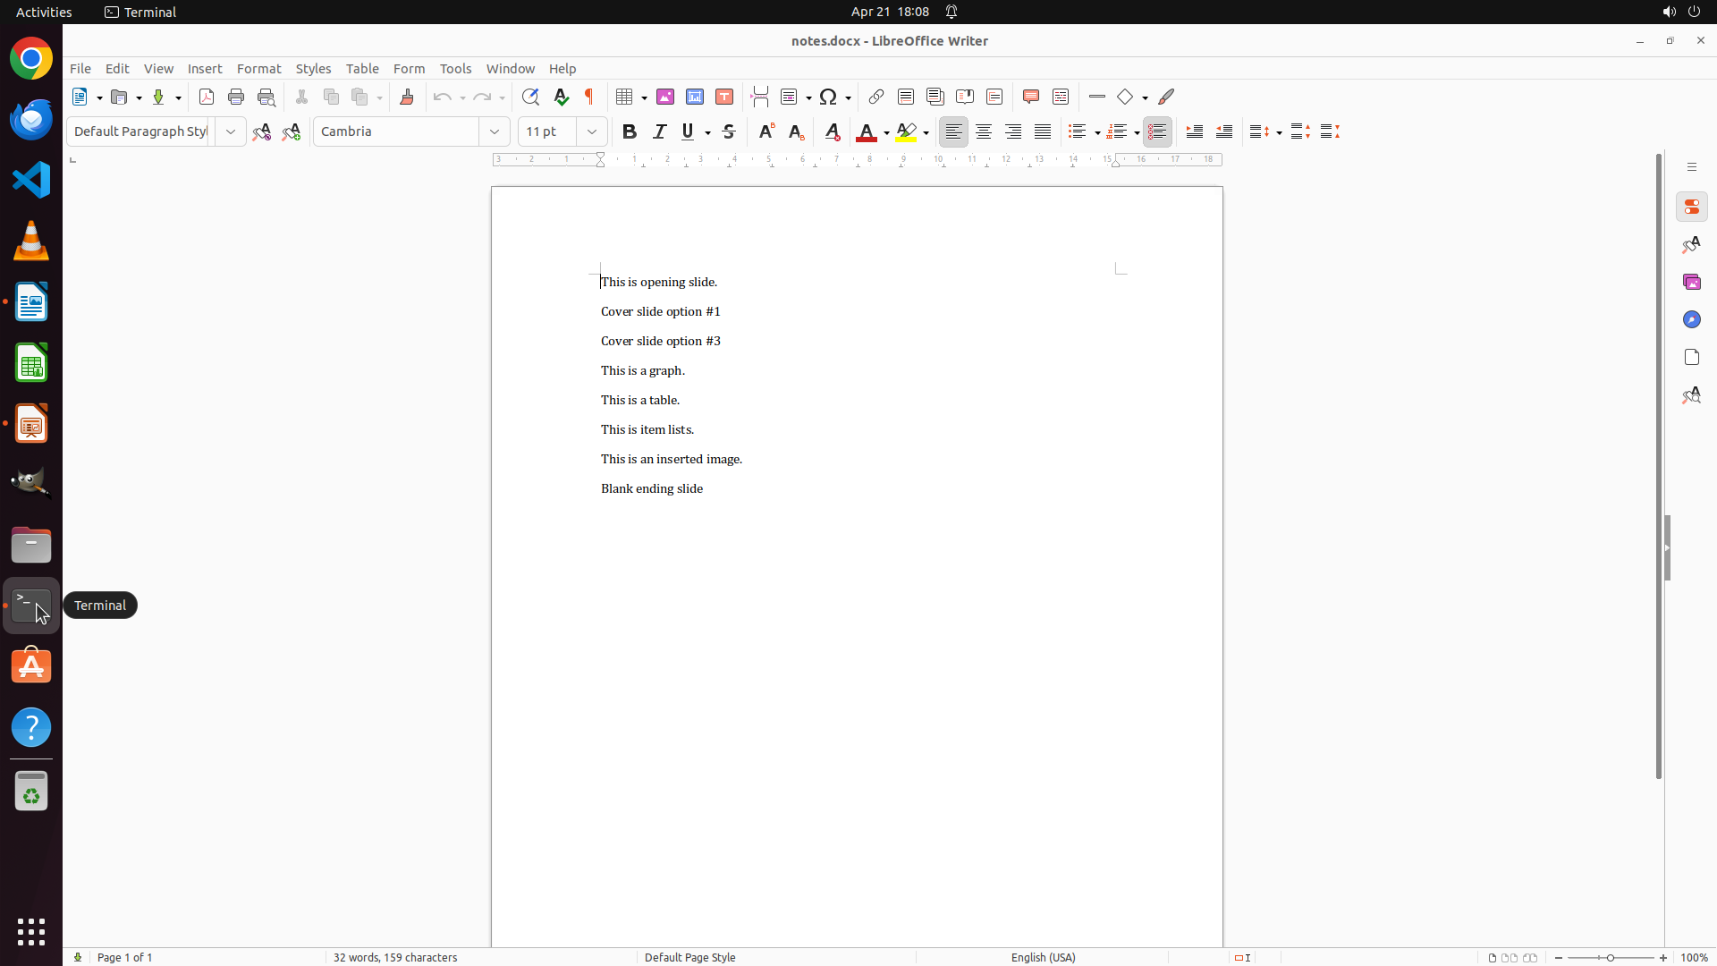Open the sidebar Navigator panel
Screen dimensions: 1717x966
click(x=1691, y=319)
